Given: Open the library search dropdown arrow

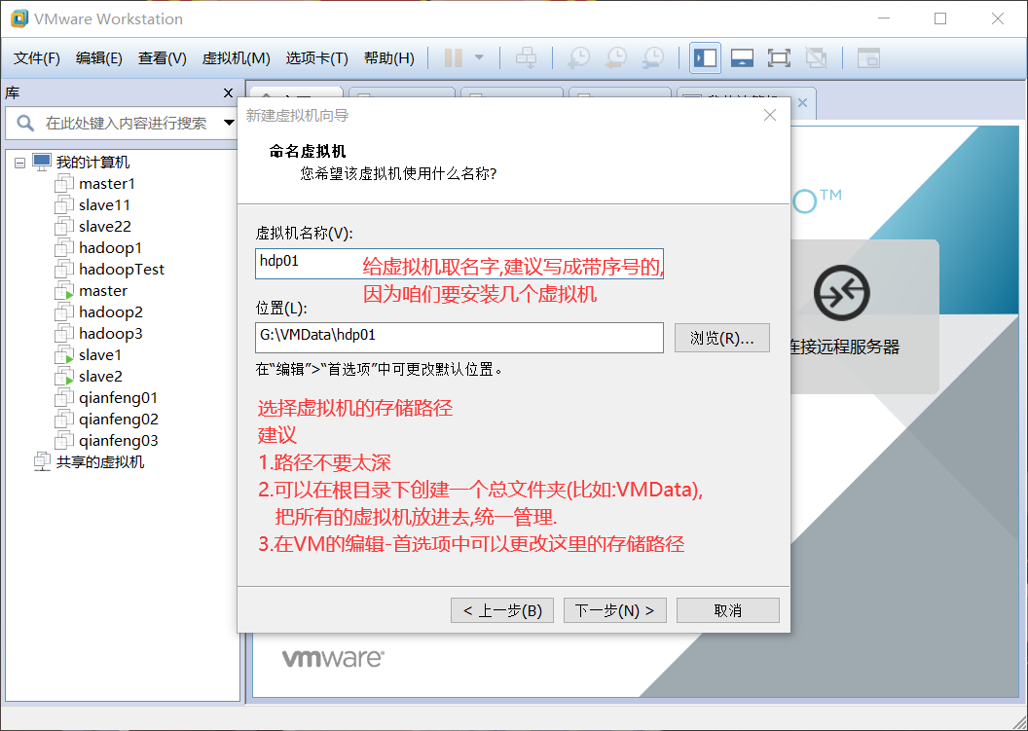Looking at the screenshot, I should [229, 123].
